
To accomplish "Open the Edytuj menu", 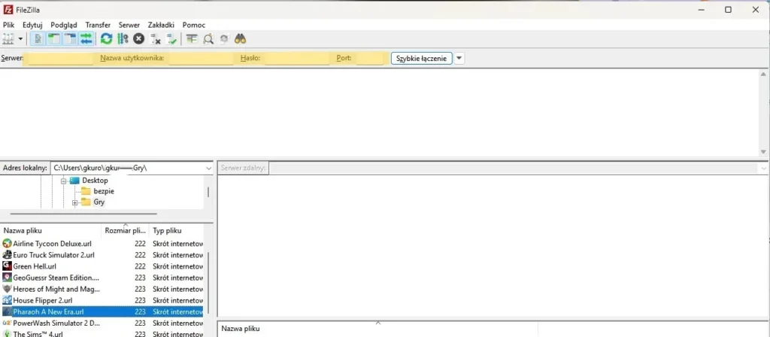I will point(32,25).
